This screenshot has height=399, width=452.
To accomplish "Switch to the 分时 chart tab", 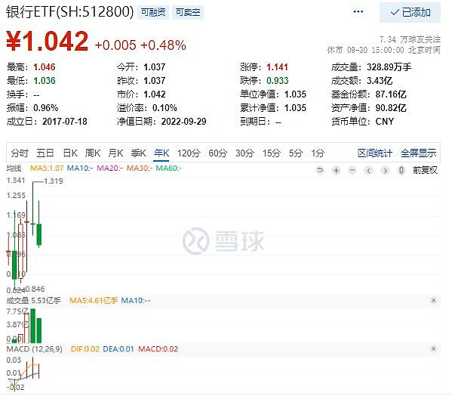I will tap(20, 153).
